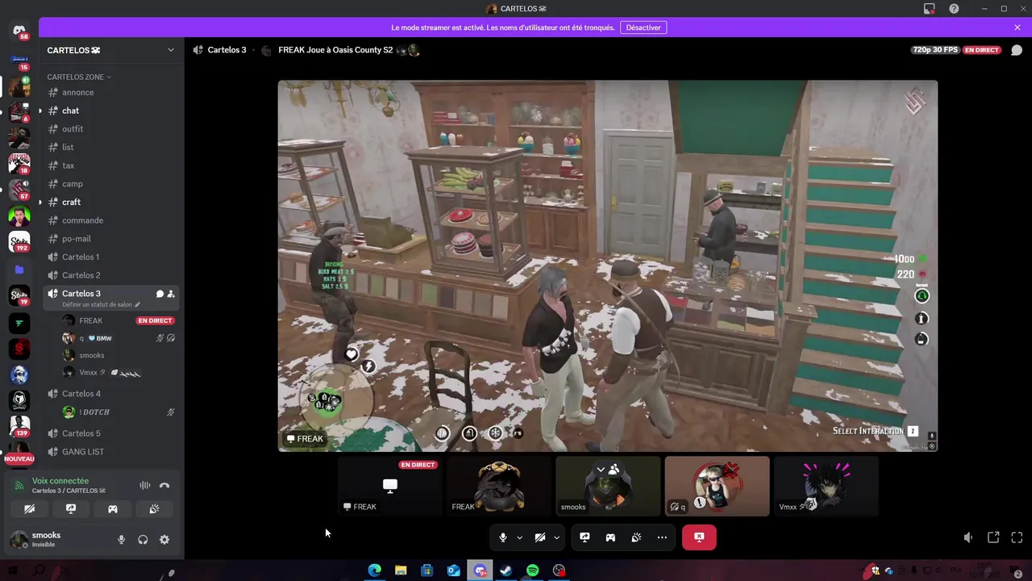Collapse the CARTELOS ZONE category

pos(79,77)
